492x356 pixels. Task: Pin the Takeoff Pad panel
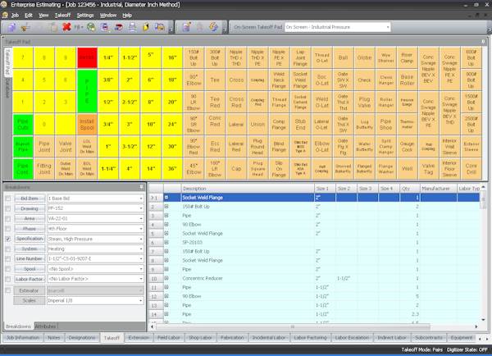(x=483, y=42)
